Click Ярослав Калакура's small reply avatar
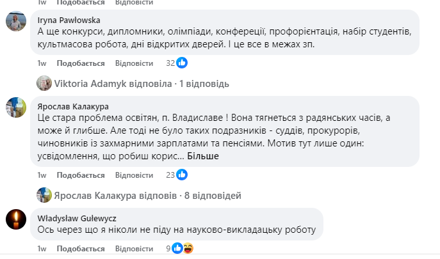Viewport: 440px width, 259px height. pyautogui.click(x=44, y=195)
